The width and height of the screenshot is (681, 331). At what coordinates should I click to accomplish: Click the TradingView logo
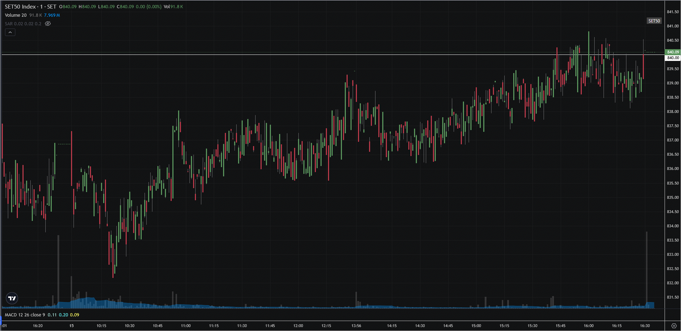[12, 298]
